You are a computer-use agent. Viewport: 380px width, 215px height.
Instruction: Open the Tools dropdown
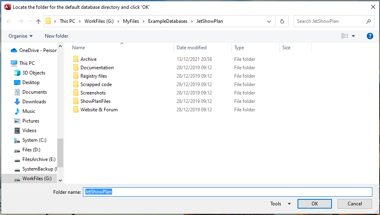coord(280,204)
